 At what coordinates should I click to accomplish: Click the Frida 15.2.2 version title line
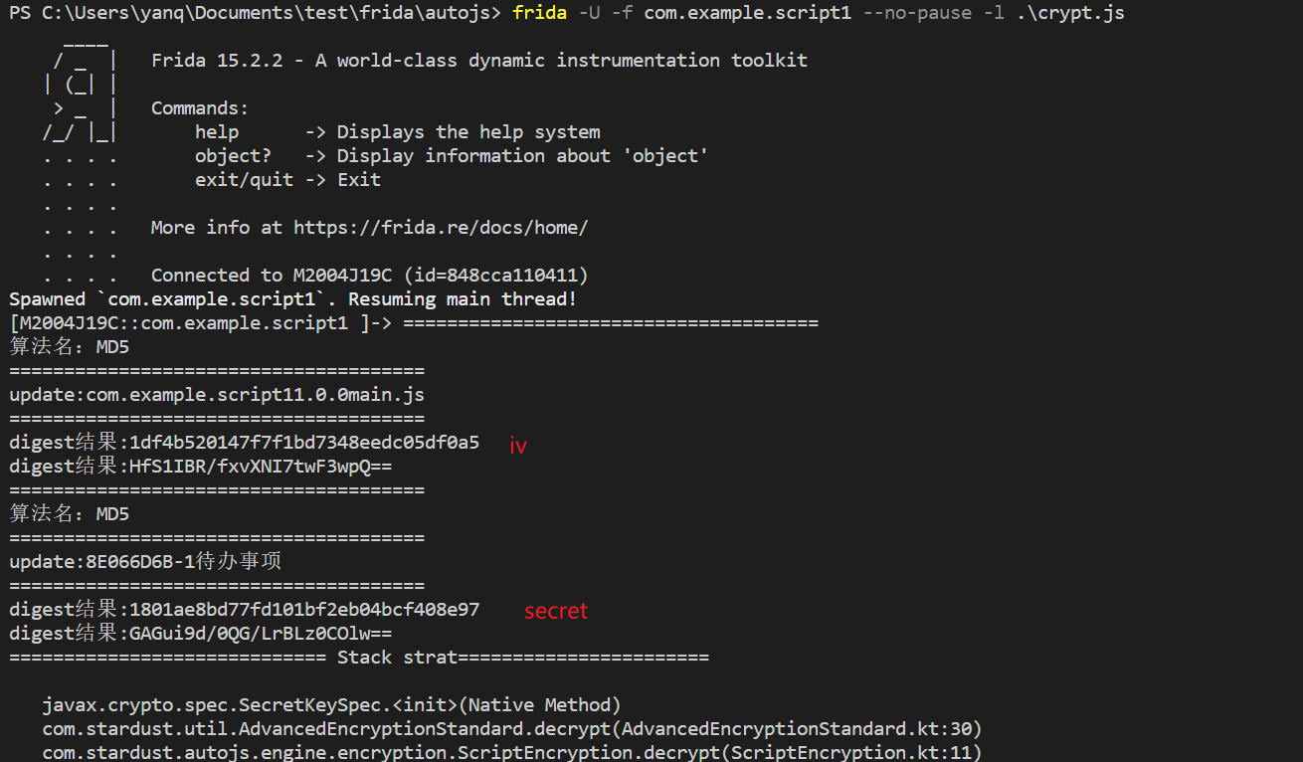(x=478, y=61)
